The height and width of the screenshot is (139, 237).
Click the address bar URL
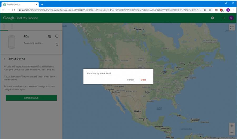pos(112,10)
